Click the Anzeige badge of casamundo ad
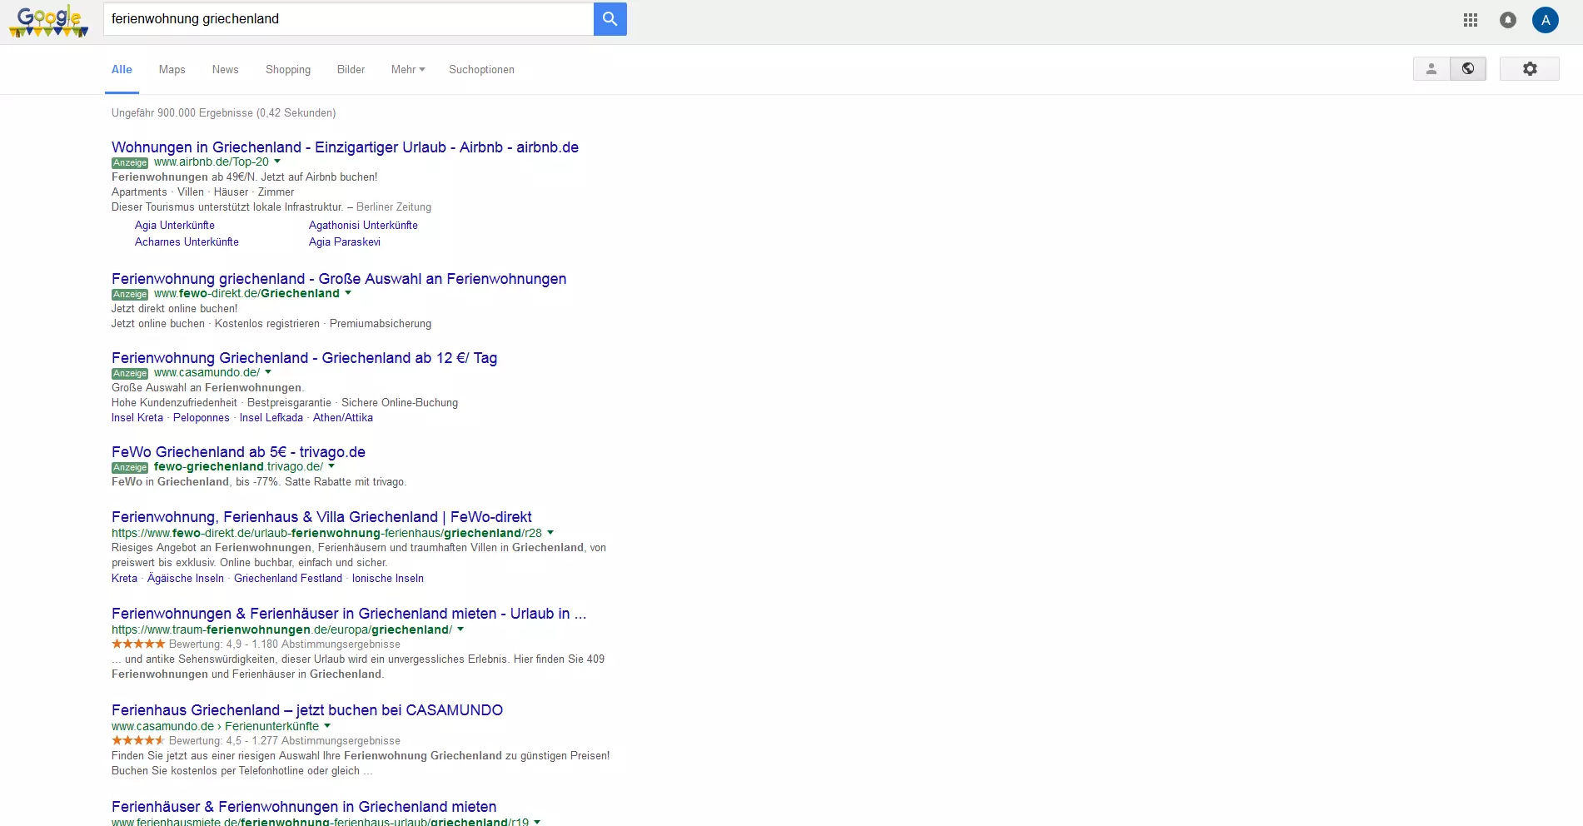This screenshot has height=826, width=1583. pyautogui.click(x=130, y=374)
